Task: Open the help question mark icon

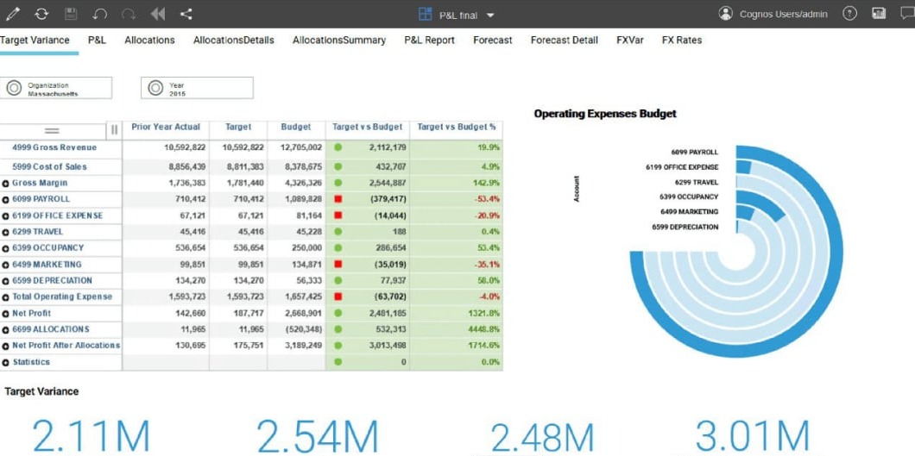Action: [850, 14]
